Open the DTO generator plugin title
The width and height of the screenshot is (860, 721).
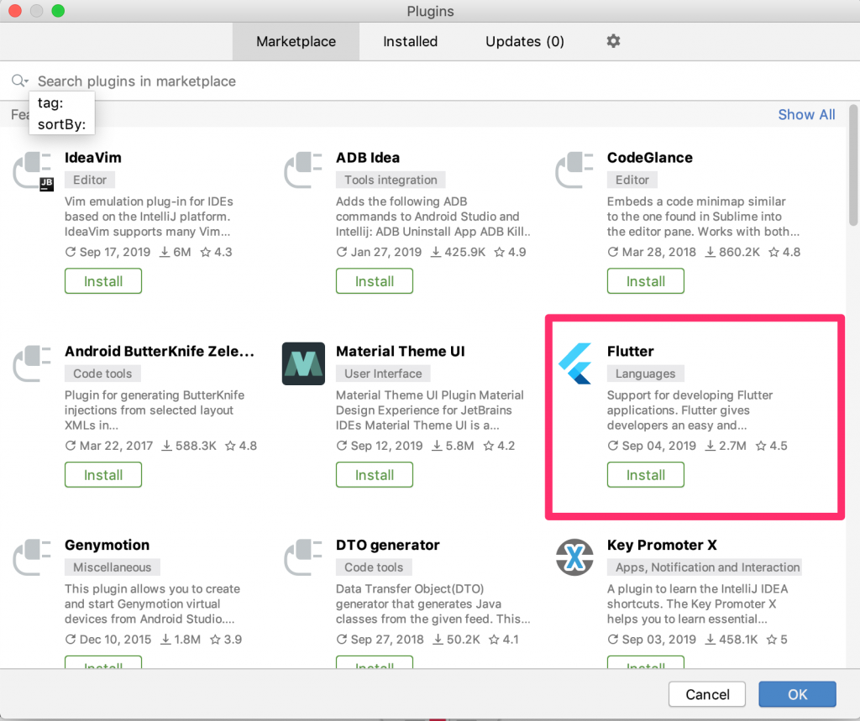coord(388,545)
